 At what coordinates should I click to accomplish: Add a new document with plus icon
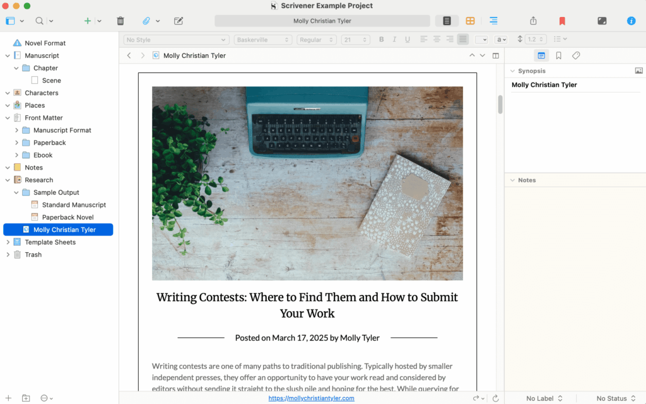pyautogui.click(x=87, y=21)
